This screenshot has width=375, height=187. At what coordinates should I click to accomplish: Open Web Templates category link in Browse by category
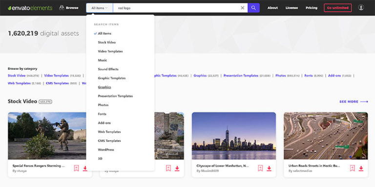click(19, 83)
